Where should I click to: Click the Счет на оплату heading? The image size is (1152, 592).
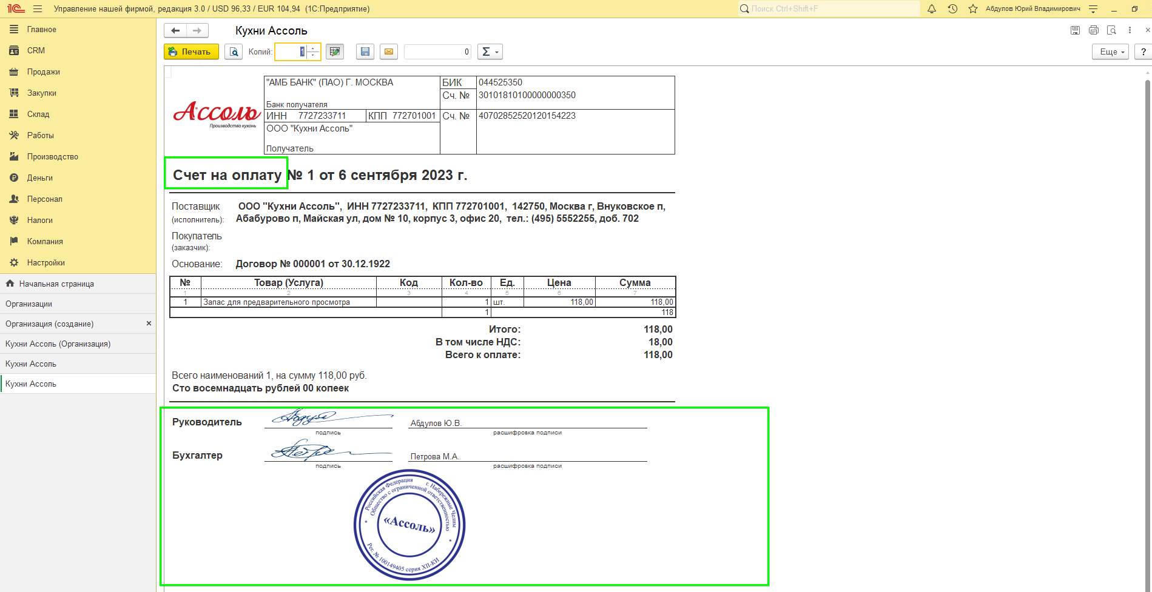click(227, 175)
